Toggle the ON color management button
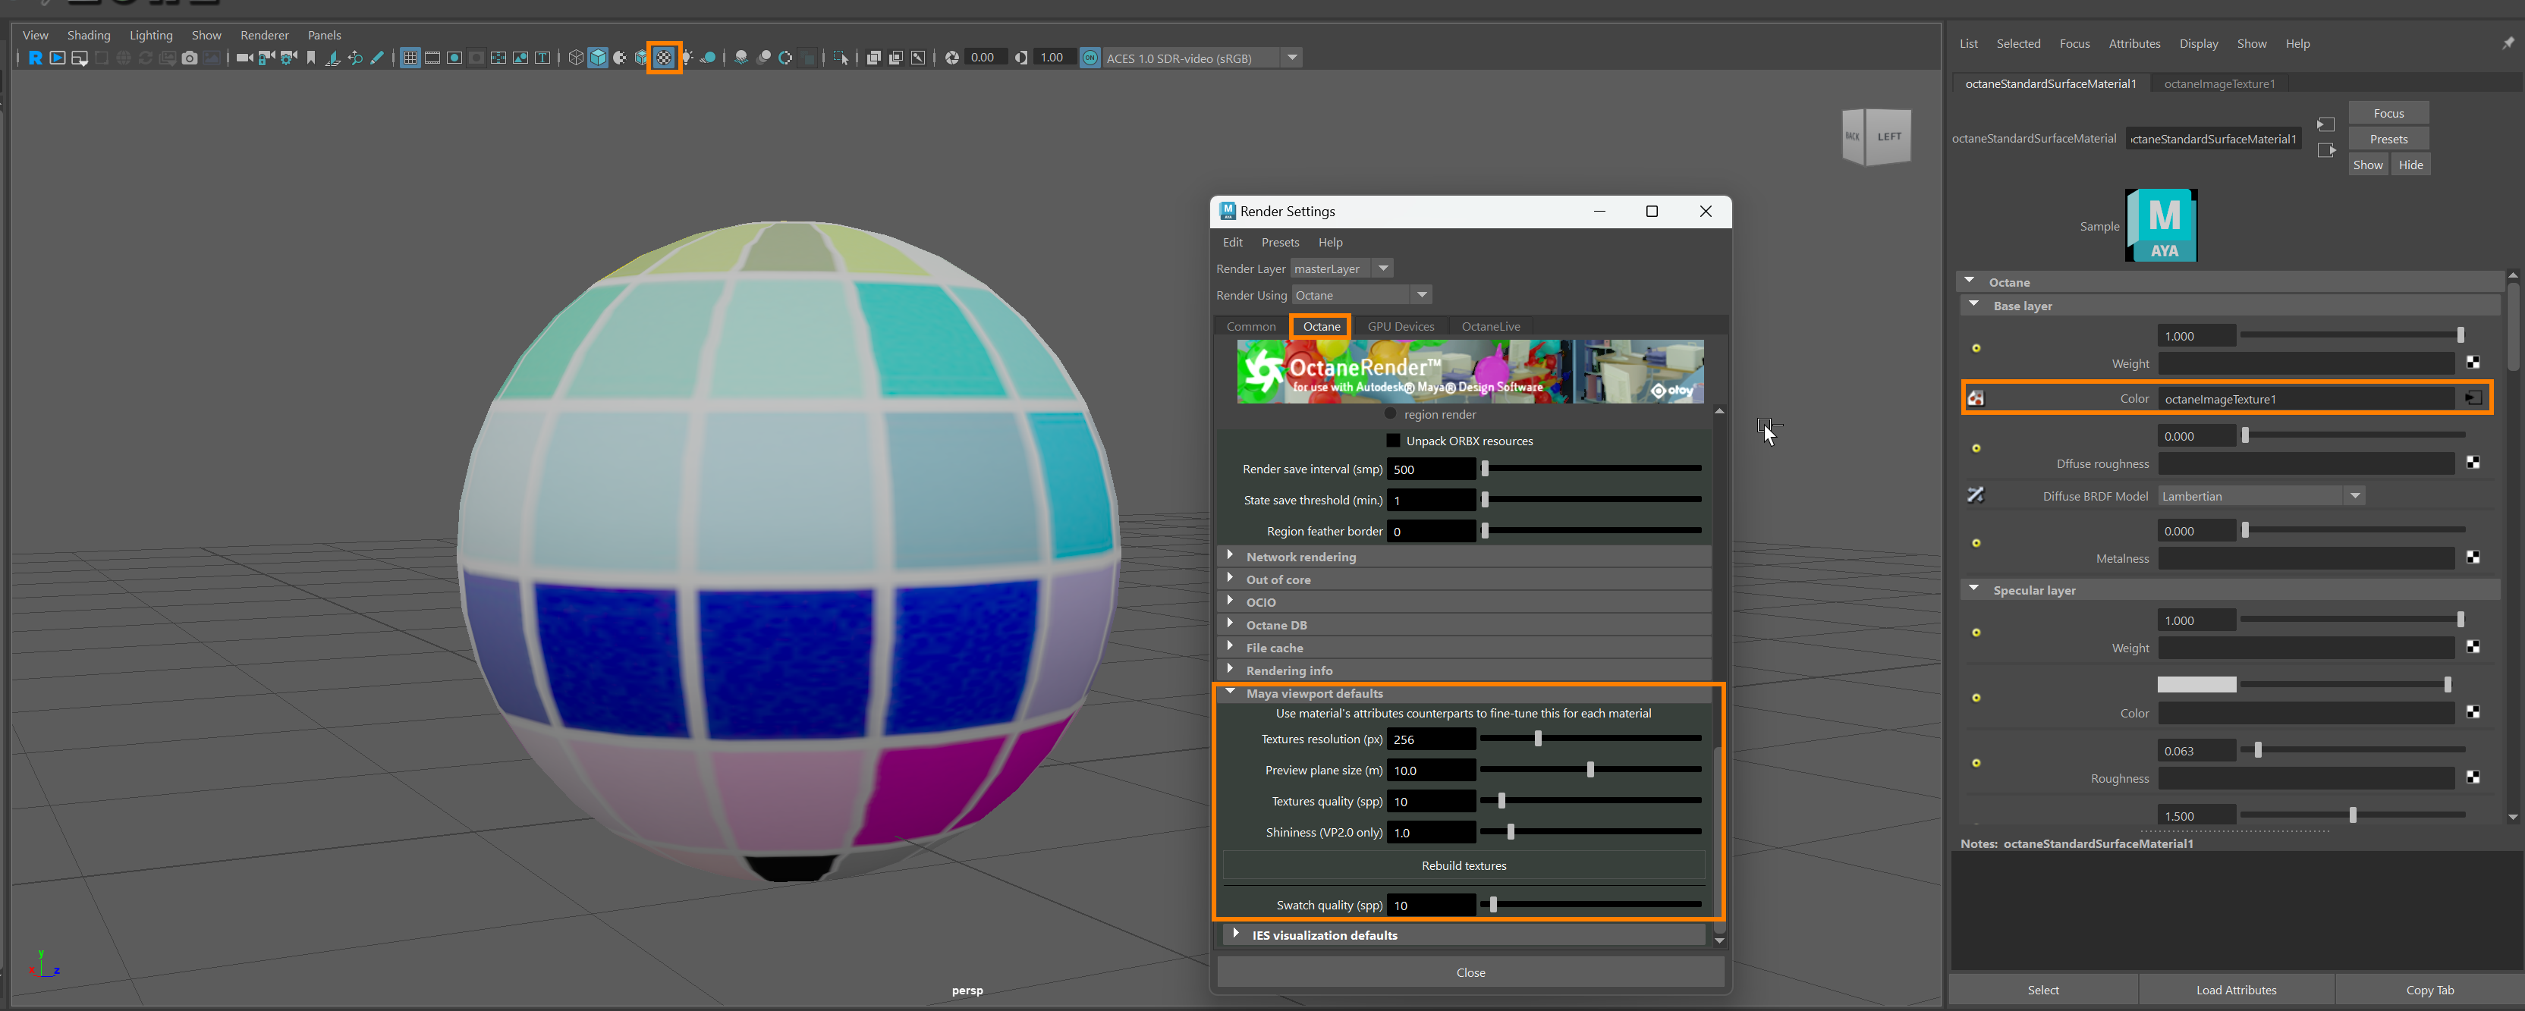Viewport: 2525px width, 1011px height. point(1089,58)
